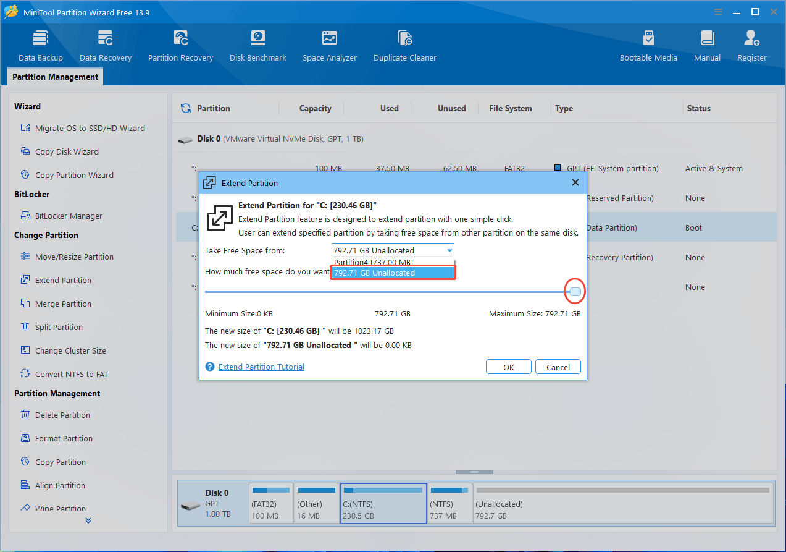Sort by Capacity column header
The image size is (786, 552).
(316, 108)
